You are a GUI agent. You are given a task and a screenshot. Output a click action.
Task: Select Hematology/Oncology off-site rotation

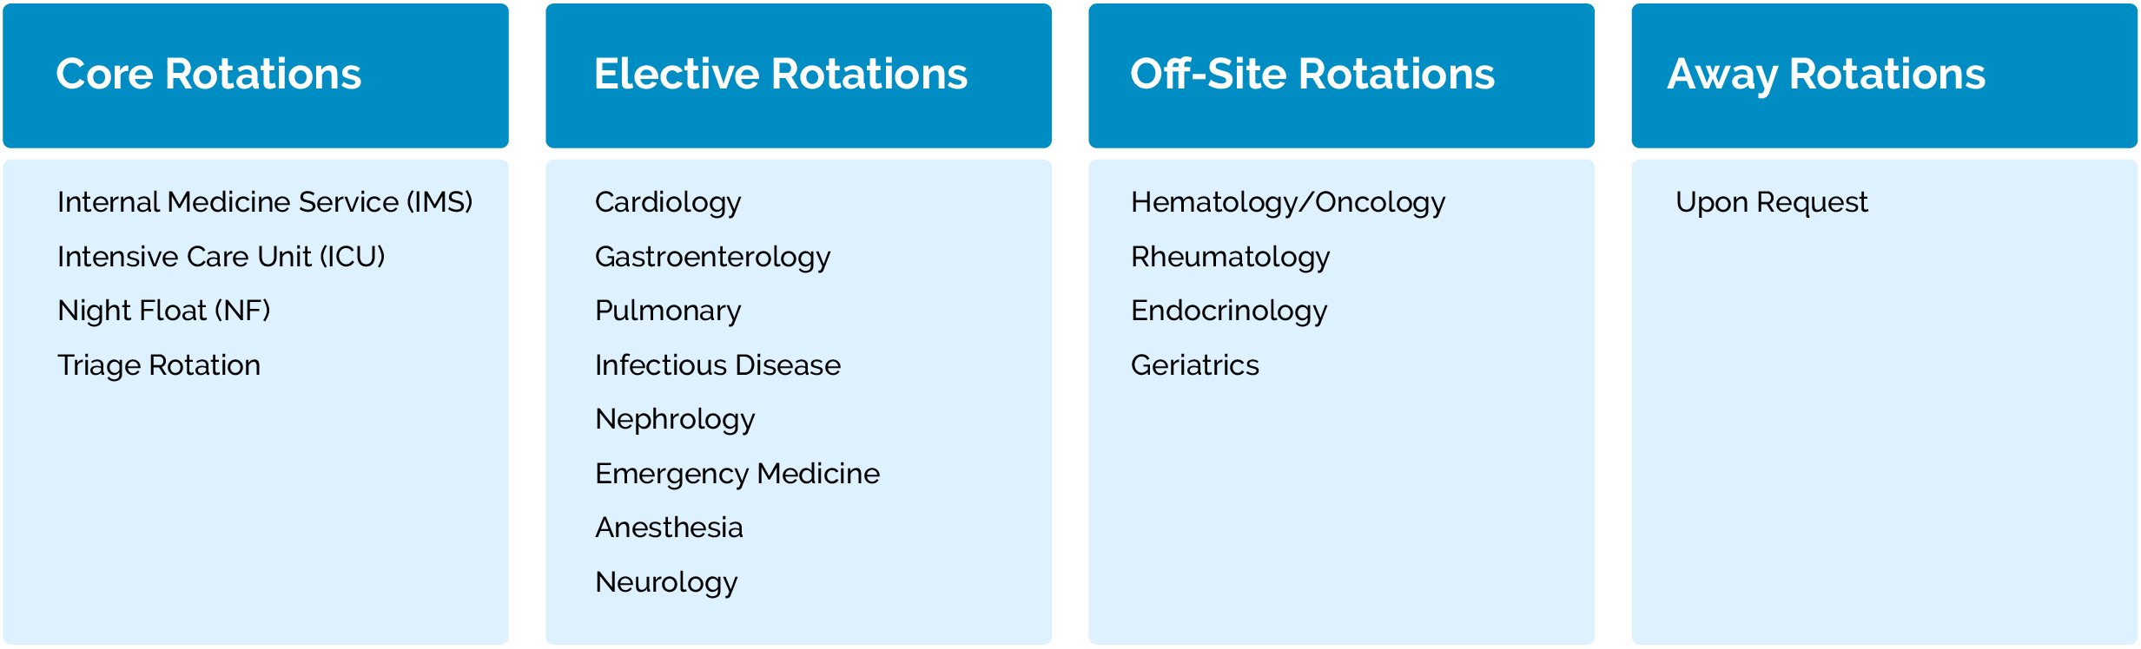[1288, 202]
